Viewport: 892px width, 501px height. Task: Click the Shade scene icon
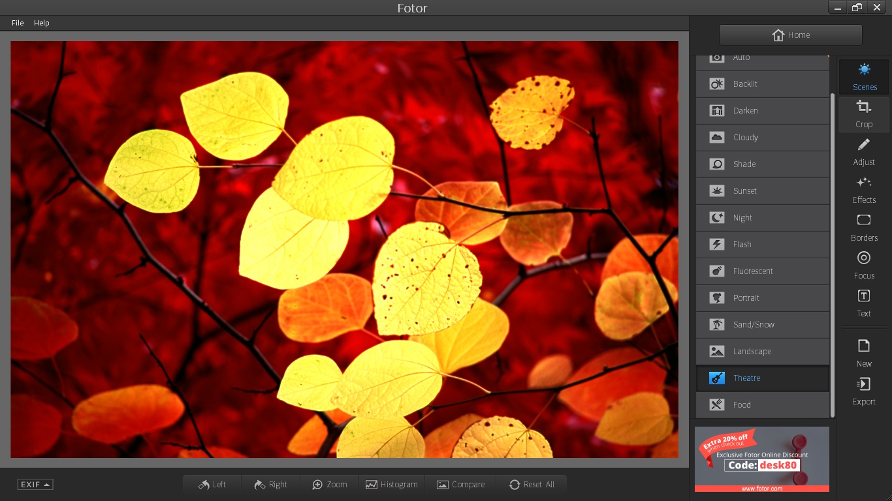[717, 164]
